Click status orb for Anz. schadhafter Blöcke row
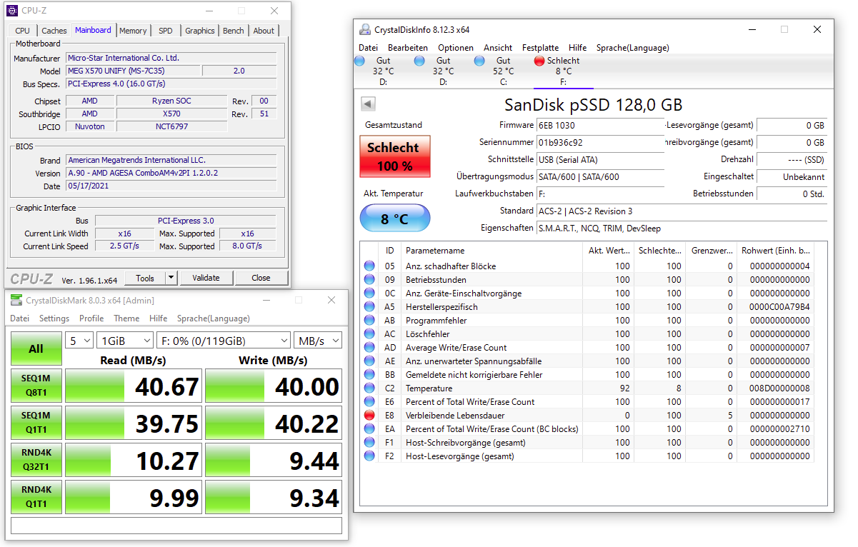 369,266
